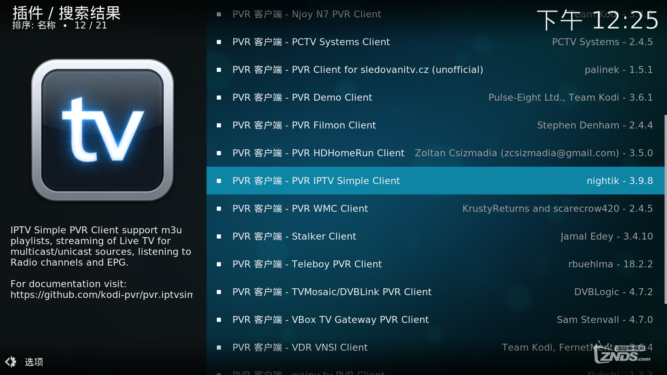This screenshot has width=667, height=375.
Task: Choose the Stalker Client entry
Action: pos(435,236)
